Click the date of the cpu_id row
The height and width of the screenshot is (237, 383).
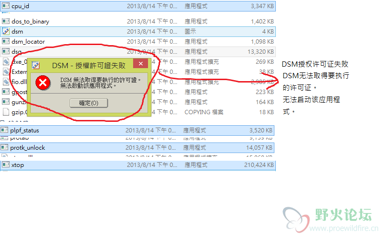152,6
